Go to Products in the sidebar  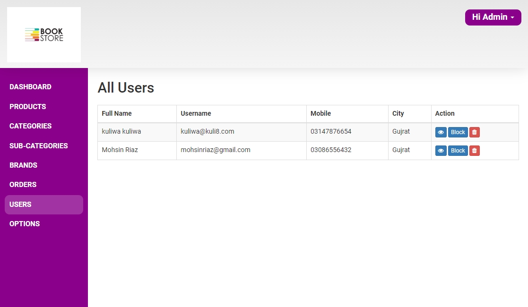[28, 107]
